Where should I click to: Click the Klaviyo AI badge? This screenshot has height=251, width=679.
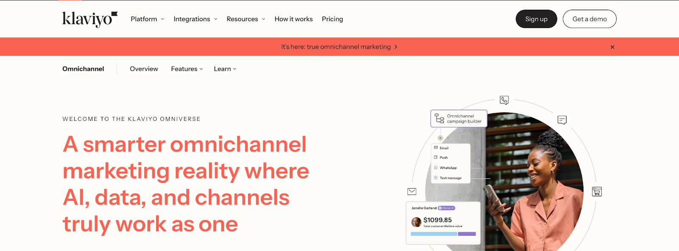[446, 208]
